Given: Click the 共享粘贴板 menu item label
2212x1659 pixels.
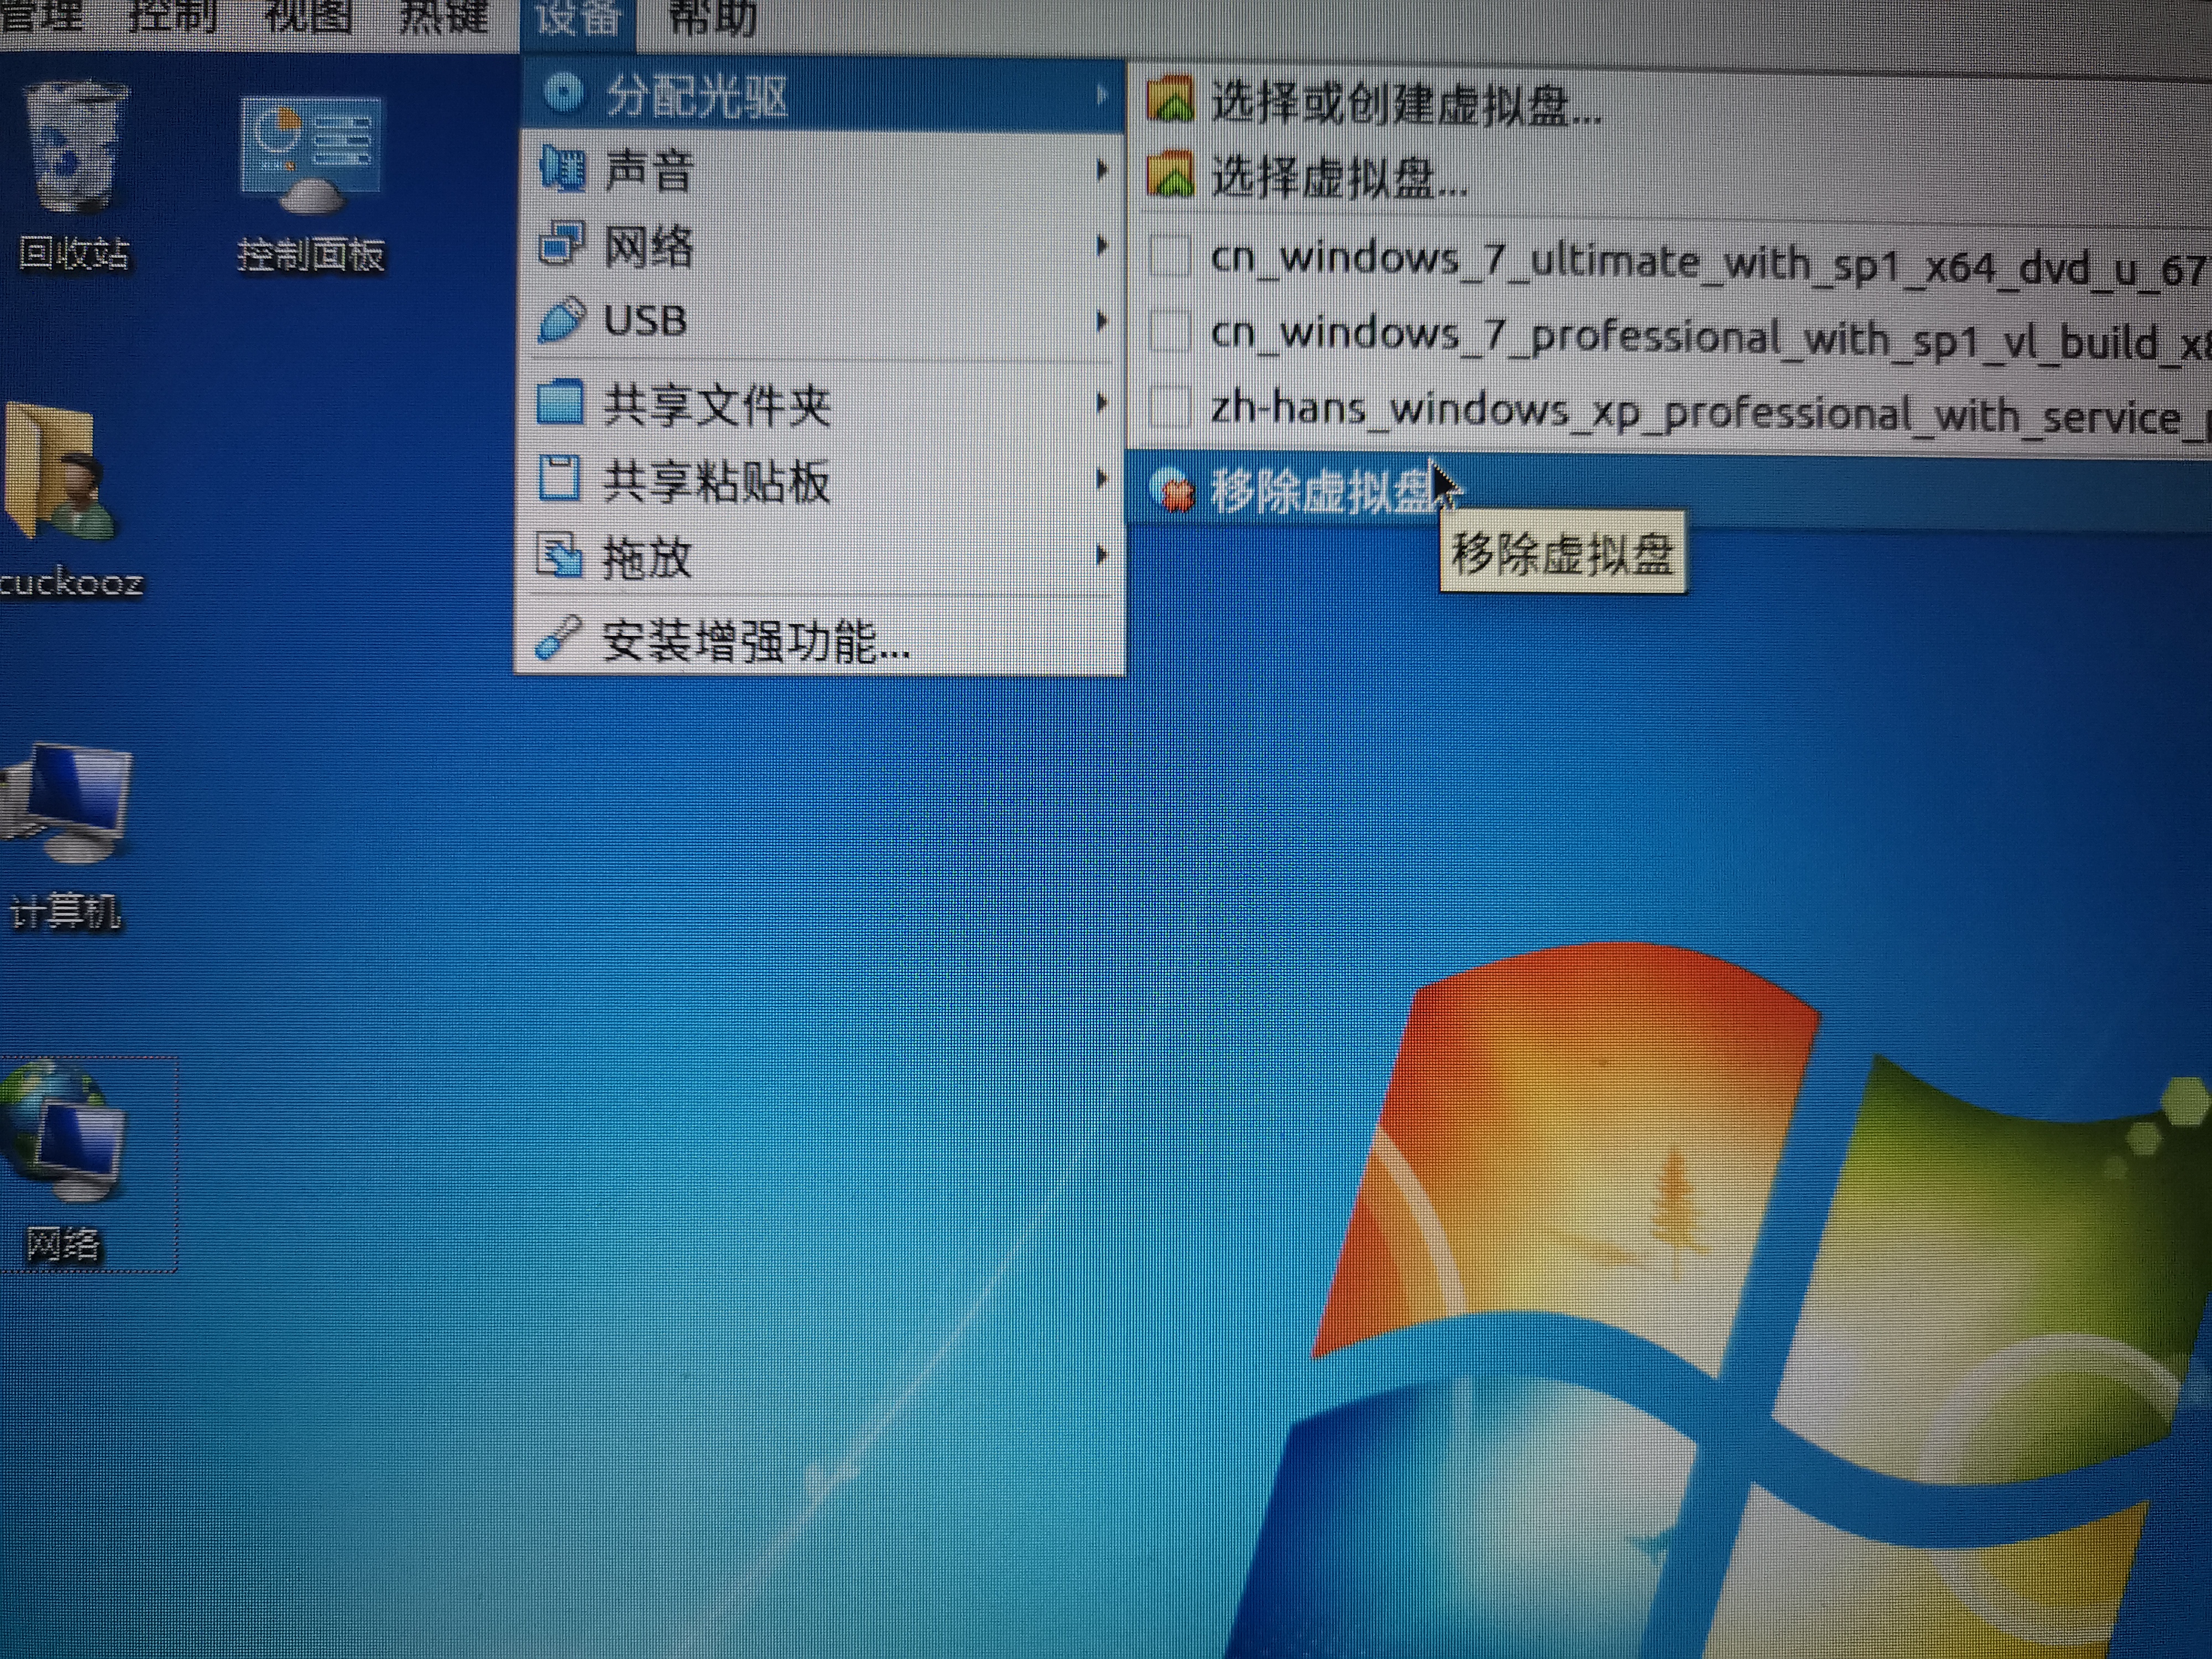Looking at the screenshot, I should 716,480.
